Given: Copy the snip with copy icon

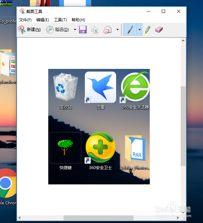Looking at the screenshot, I should coord(95,30).
